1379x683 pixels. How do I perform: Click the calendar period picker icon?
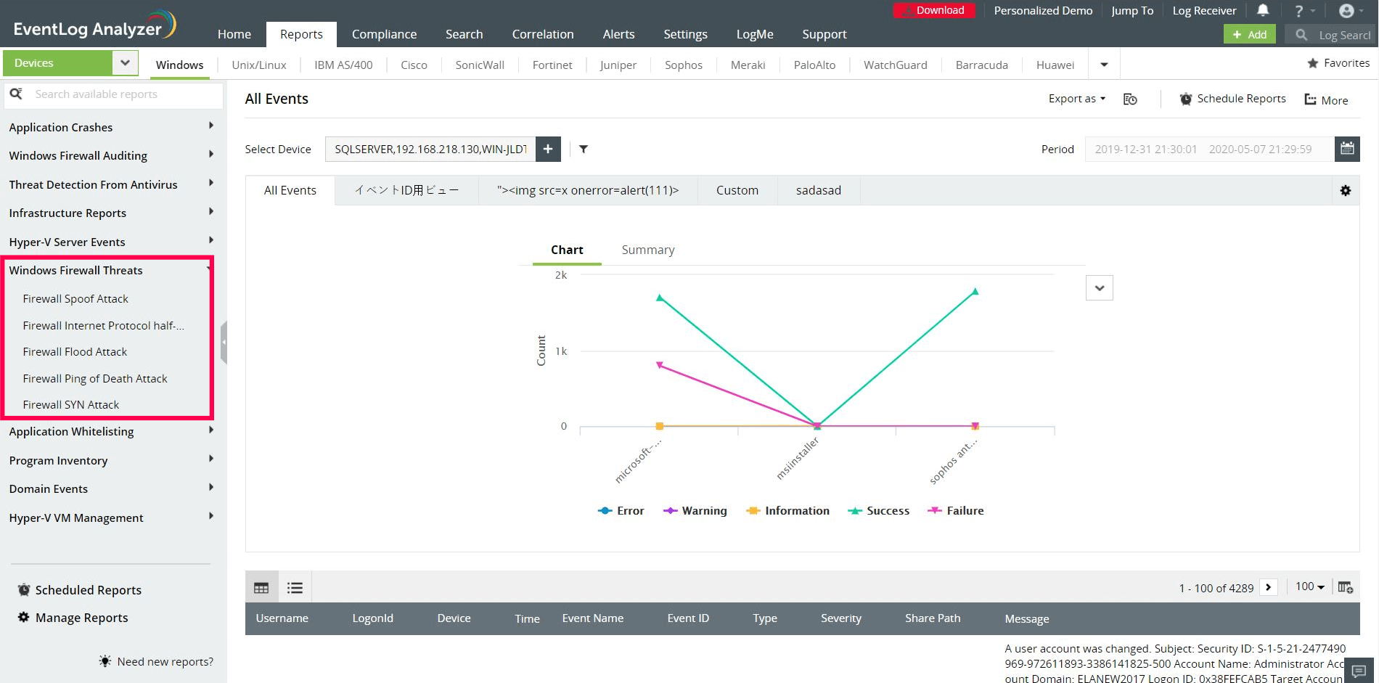1347,149
